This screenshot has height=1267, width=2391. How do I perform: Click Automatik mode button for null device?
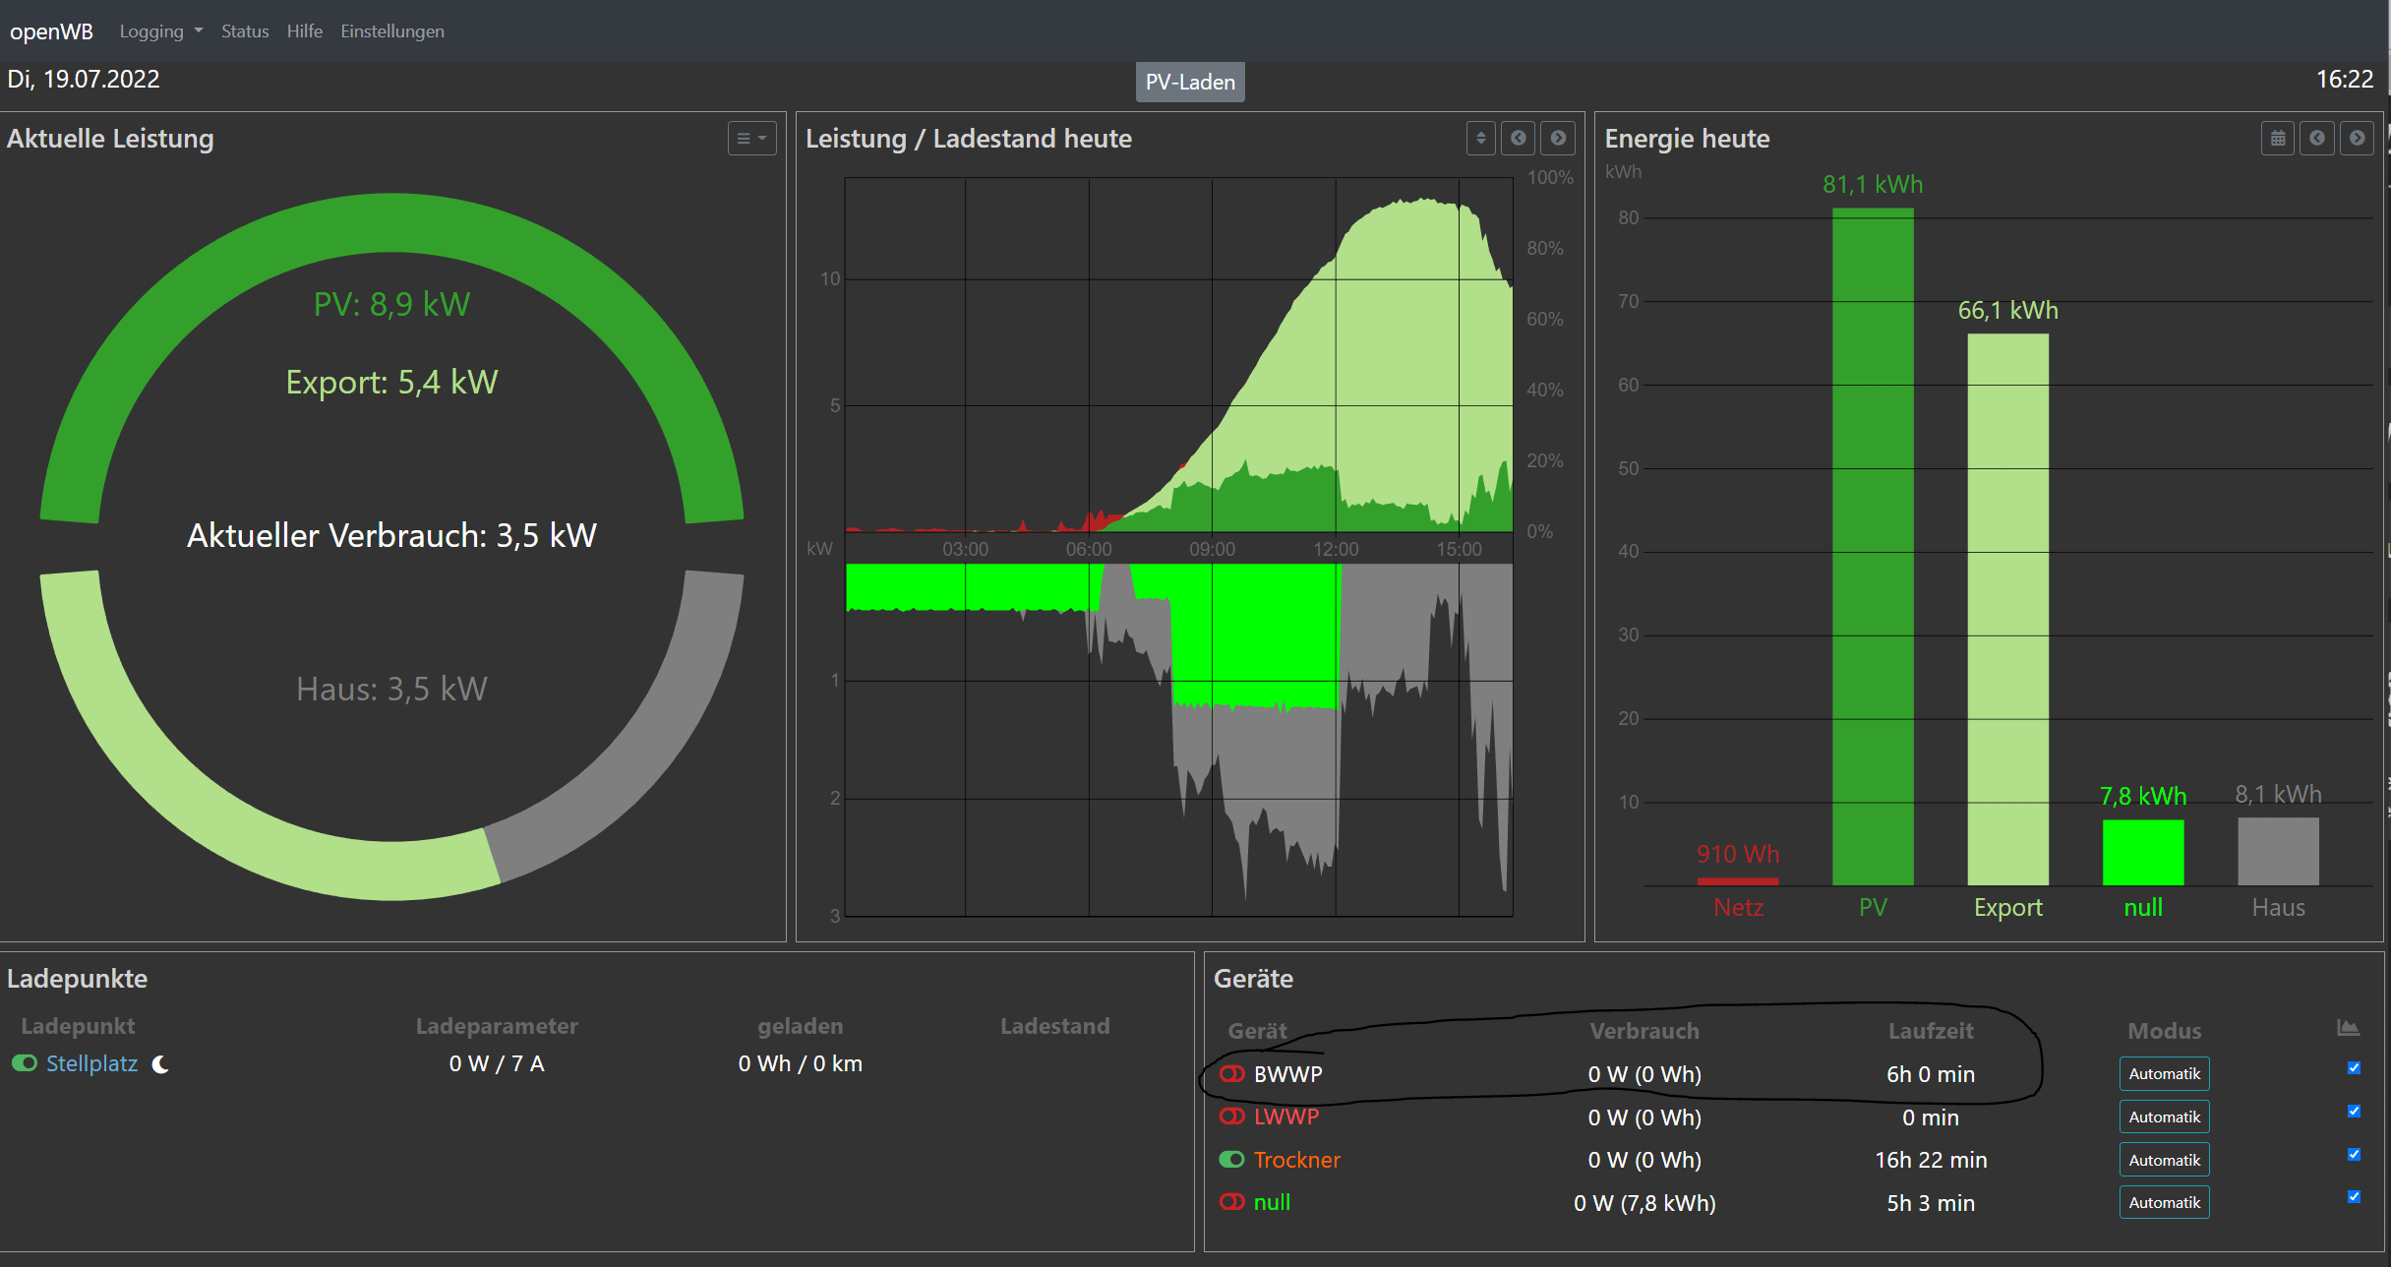(x=2164, y=1203)
